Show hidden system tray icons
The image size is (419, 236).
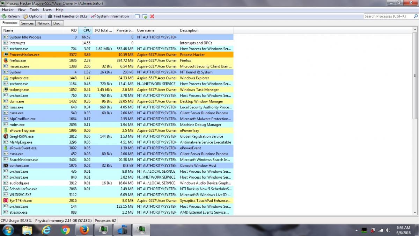click(x=356, y=230)
